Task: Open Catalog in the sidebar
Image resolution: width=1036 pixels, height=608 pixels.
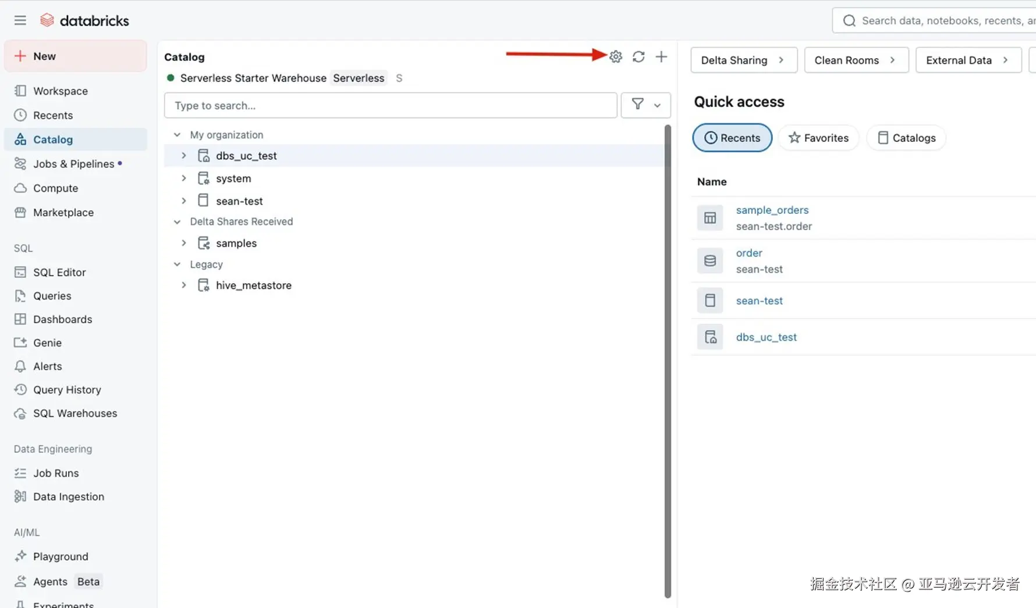Action: [x=76, y=140]
